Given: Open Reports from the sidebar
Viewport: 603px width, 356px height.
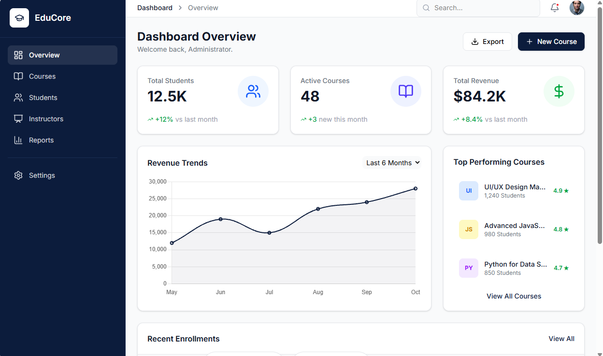Looking at the screenshot, I should tap(41, 140).
